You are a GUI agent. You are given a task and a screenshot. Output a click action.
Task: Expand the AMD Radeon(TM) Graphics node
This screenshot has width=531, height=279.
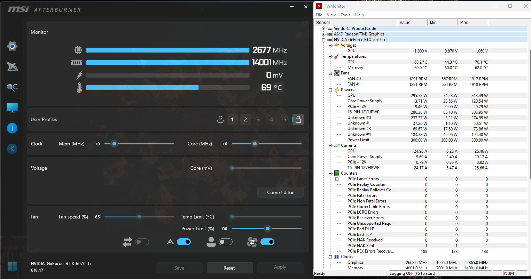click(324, 34)
